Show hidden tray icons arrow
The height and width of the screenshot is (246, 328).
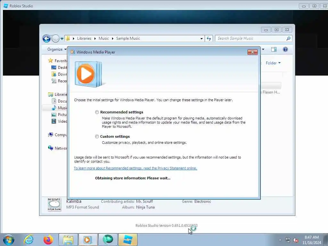coord(280,240)
